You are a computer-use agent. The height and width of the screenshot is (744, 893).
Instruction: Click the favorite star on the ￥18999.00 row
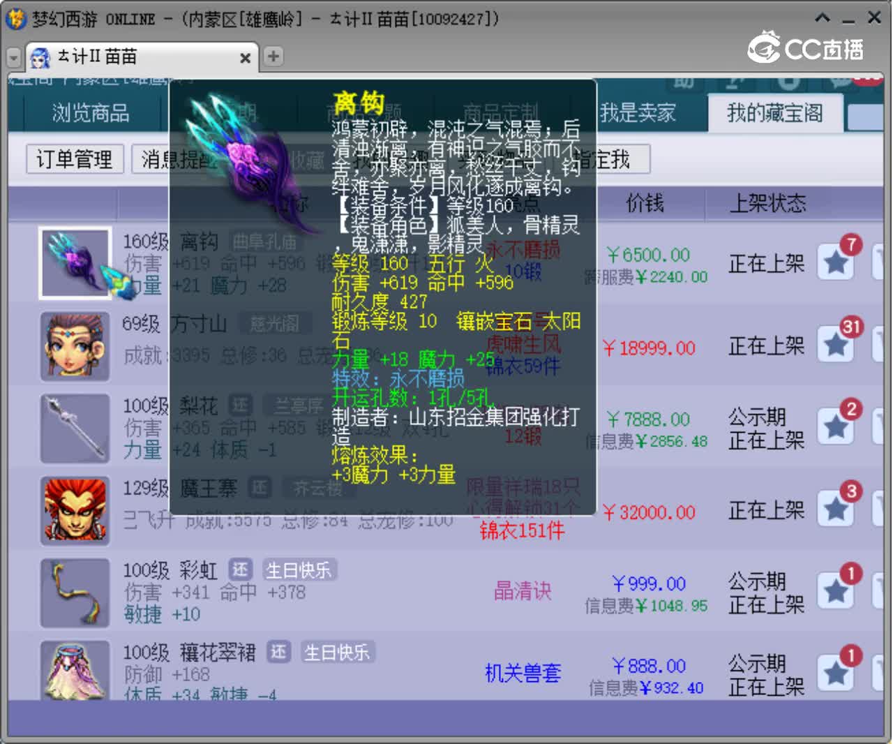tap(836, 345)
